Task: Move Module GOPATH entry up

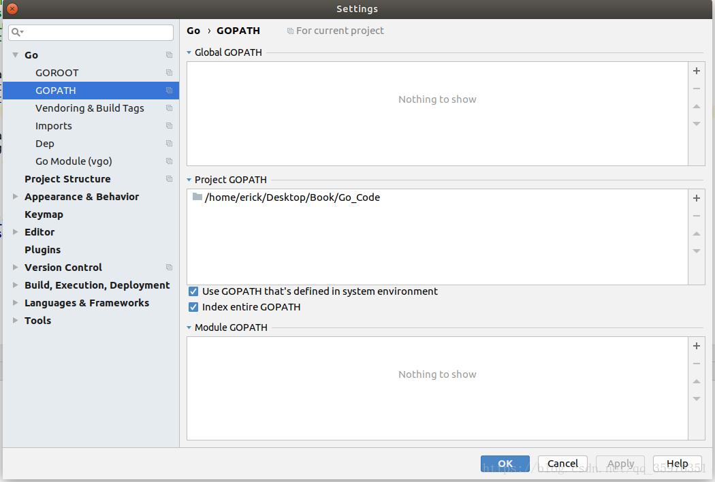Action: pyautogui.click(x=697, y=381)
